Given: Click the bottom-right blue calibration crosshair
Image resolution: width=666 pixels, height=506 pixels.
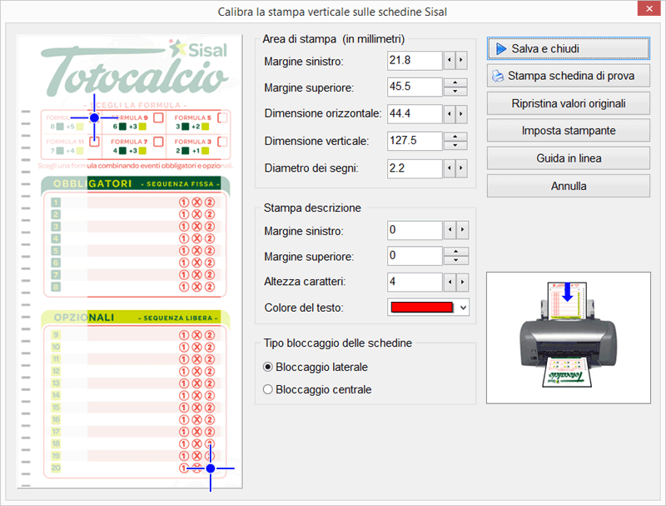Looking at the screenshot, I should tap(211, 468).
